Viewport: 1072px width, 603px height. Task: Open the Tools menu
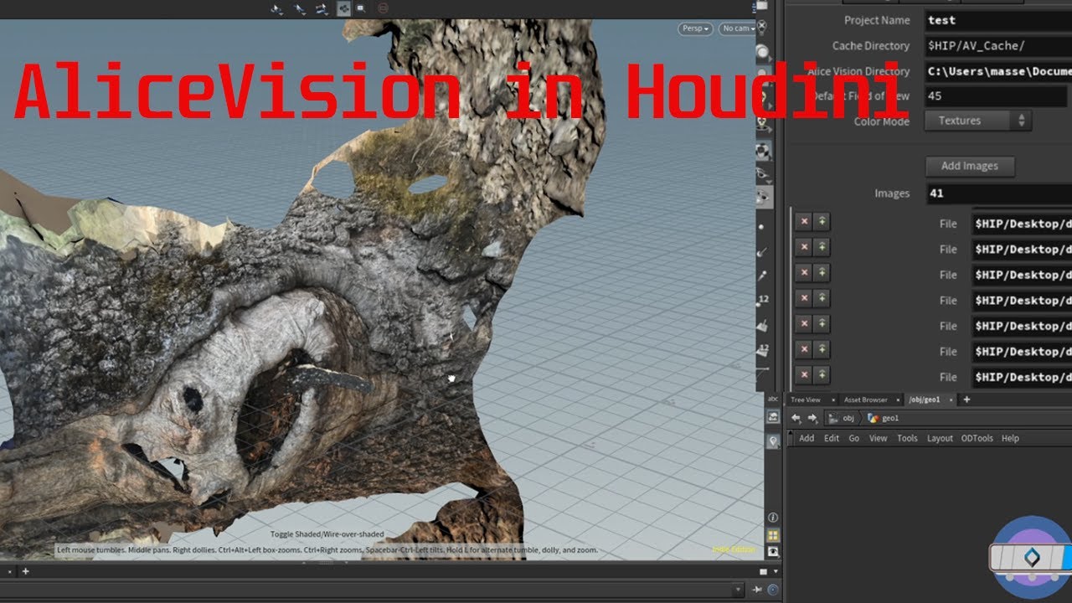907,438
